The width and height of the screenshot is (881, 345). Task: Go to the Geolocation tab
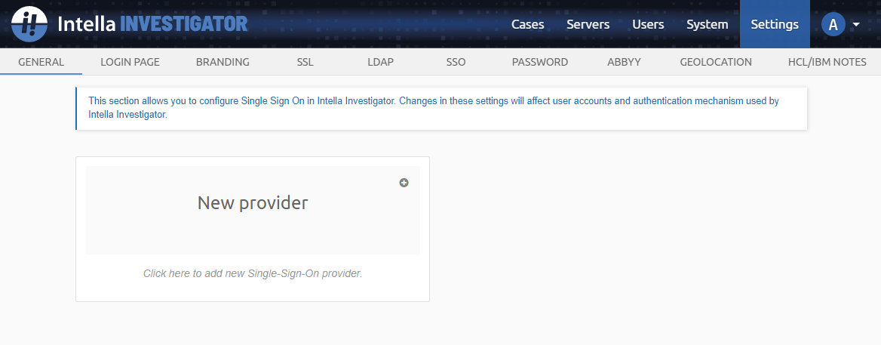point(715,62)
